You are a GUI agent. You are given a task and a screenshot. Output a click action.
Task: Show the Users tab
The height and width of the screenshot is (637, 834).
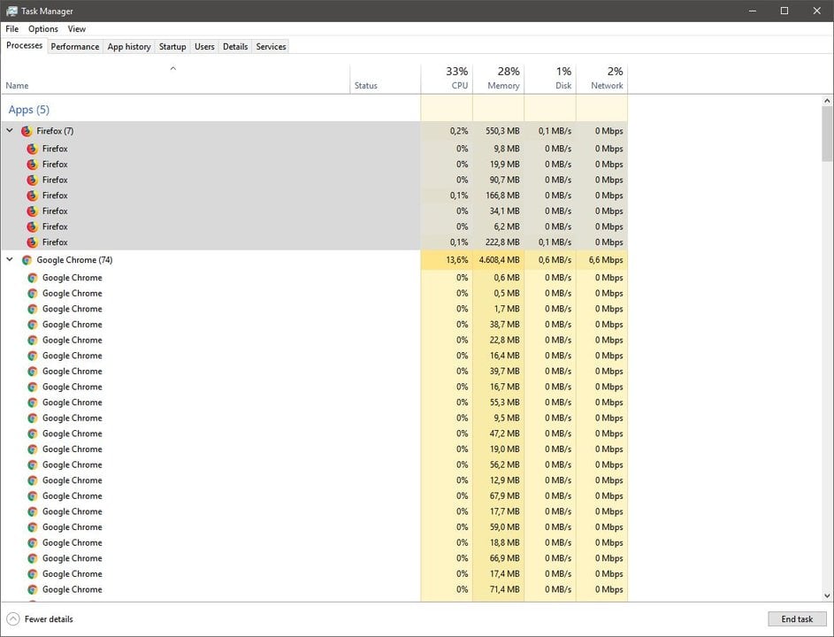(204, 47)
